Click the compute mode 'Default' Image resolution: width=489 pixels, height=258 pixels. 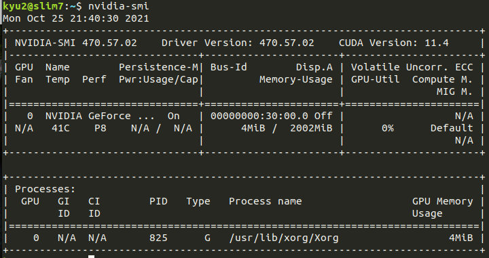tap(452, 128)
